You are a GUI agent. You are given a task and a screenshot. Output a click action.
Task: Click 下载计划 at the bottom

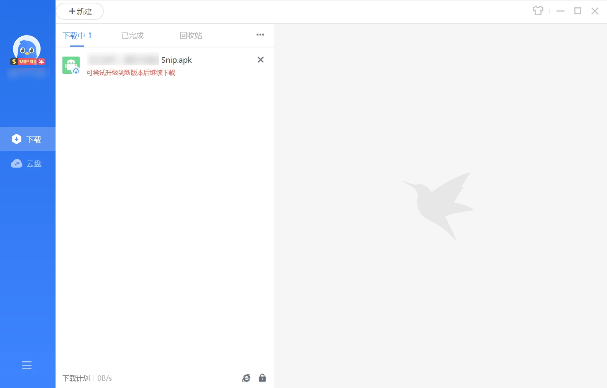[76, 378]
